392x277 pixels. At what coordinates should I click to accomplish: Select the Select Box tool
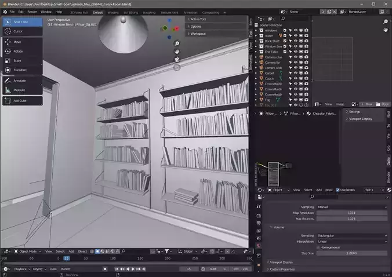tap(23, 22)
